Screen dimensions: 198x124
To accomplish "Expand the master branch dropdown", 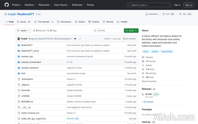I will (23, 30).
